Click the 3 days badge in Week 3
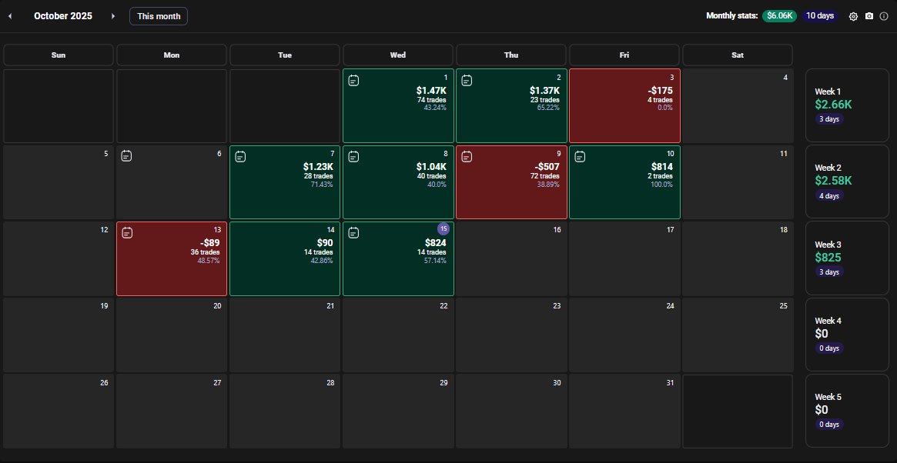 [x=829, y=272]
